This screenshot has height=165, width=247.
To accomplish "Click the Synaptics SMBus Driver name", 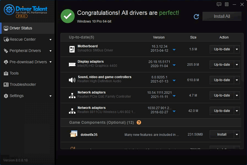I will pos(95,50).
